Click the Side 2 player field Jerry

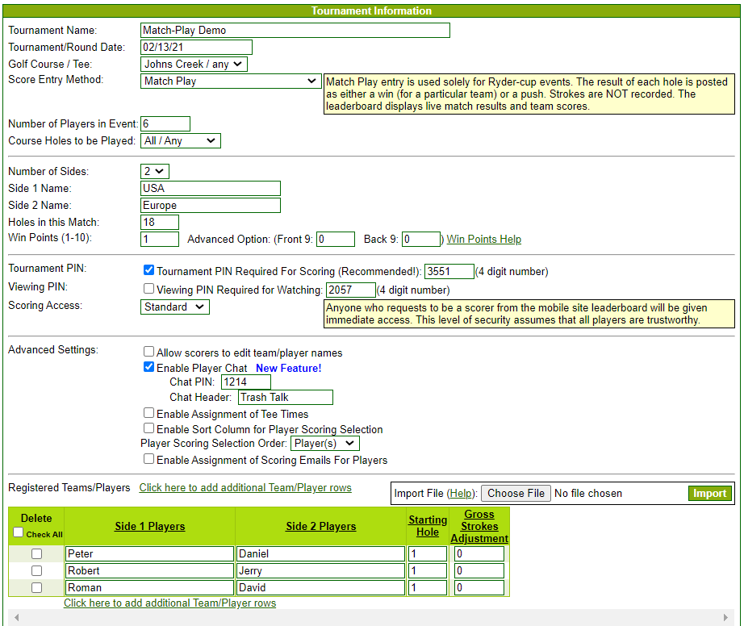(320, 571)
